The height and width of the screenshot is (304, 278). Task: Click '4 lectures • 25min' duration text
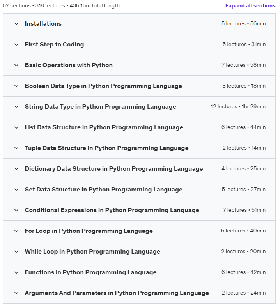coord(244,169)
